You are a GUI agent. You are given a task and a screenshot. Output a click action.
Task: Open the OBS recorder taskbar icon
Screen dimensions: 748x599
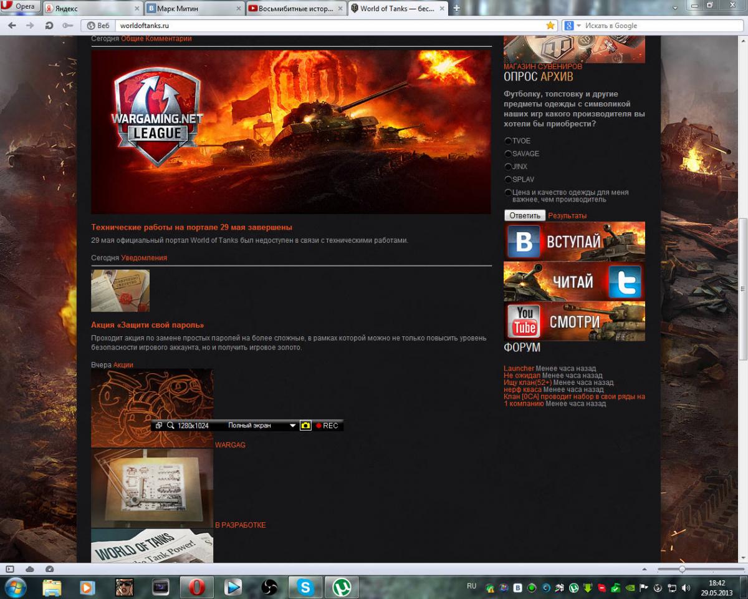269,587
